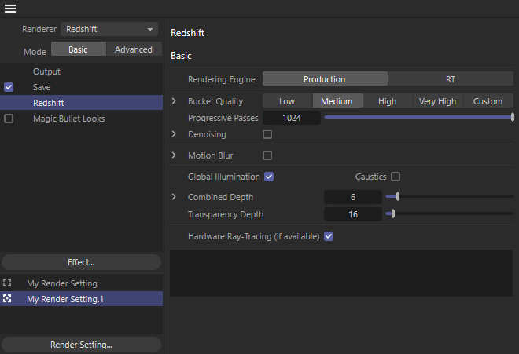This screenshot has width=519, height=354.
Task: Switch to Advanced mode tab
Action: coord(134,49)
